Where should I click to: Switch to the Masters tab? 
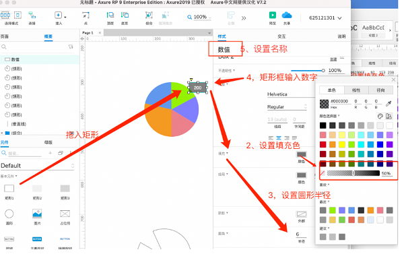[x=48, y=142]
